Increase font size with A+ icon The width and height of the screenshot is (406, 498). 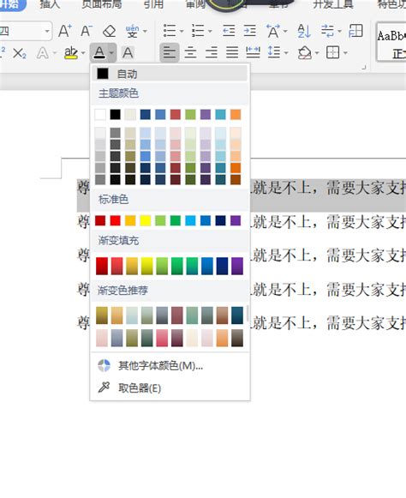coord(65,31)
